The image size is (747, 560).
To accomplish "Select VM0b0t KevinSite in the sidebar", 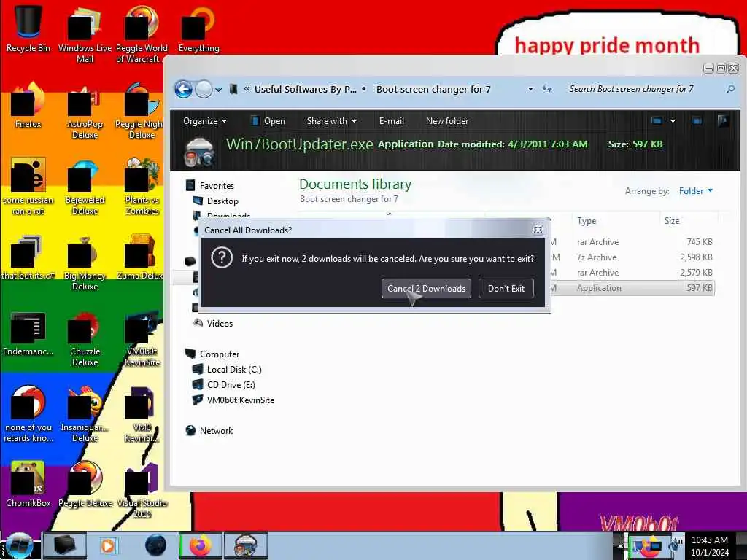I will [x=241, y=400].
